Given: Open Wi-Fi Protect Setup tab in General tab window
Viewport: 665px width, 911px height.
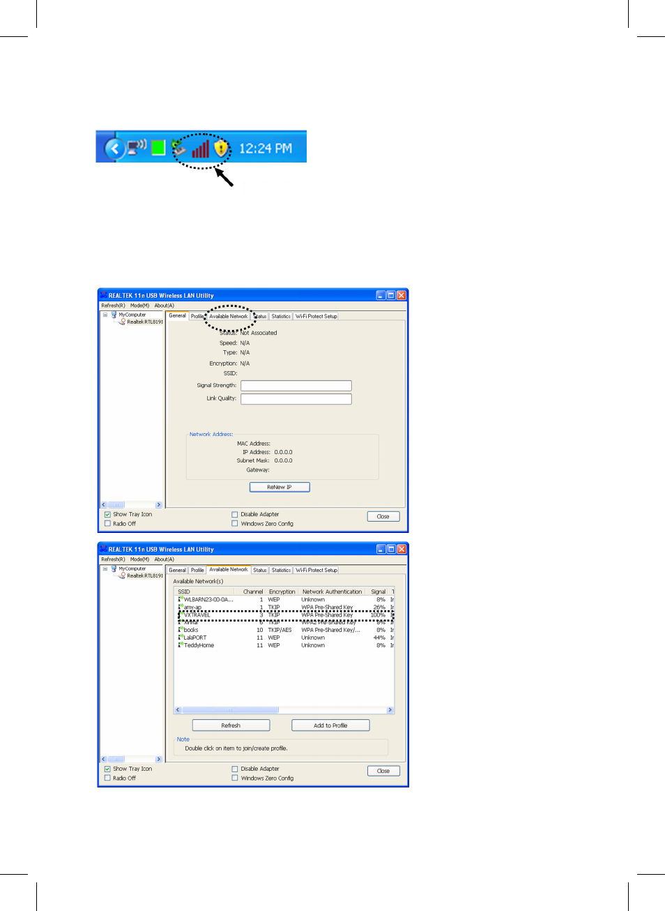Looking at the screenshot, I should [316, 316].
